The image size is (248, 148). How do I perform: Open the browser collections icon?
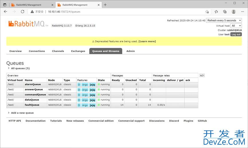[225, 12]
